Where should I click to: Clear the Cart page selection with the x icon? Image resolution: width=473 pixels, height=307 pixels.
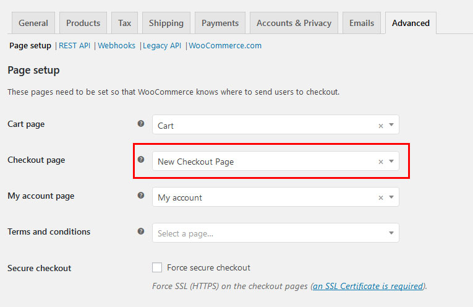click(x=381, y=126)
